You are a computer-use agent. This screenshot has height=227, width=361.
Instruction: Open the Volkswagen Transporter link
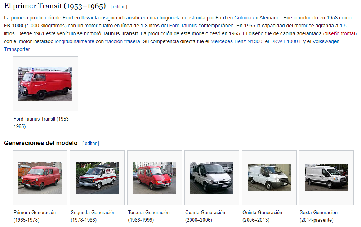click(x=326, y=41)
